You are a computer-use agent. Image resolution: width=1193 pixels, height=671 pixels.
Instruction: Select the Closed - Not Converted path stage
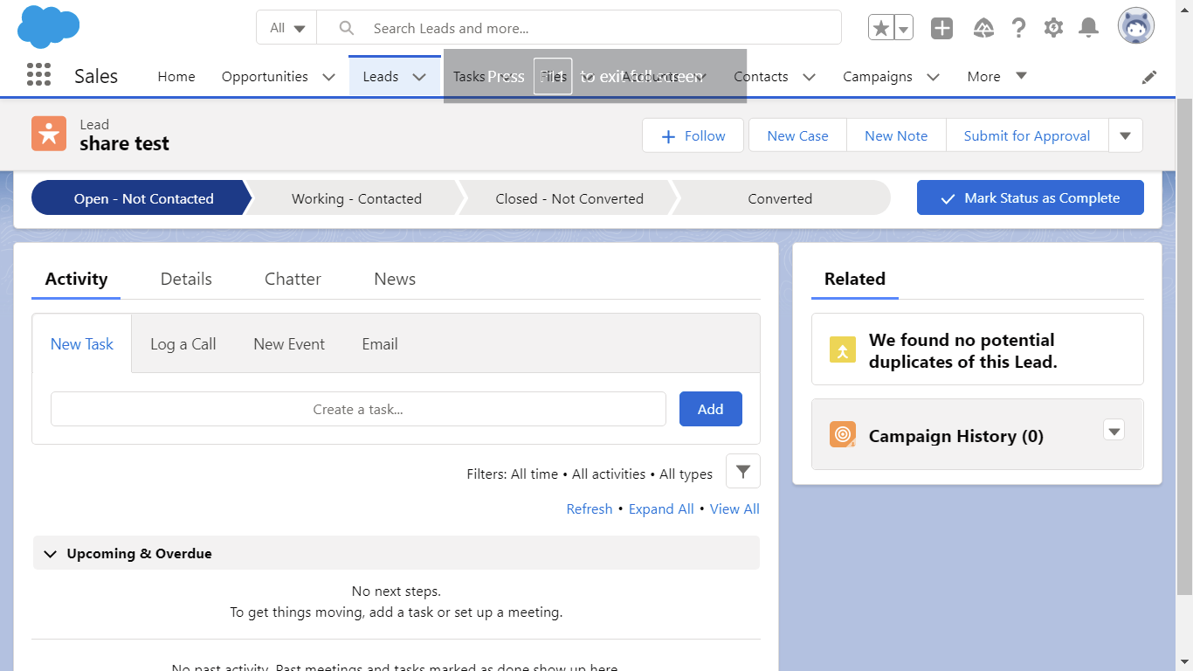pyautogui.click(x=569, y=198)
